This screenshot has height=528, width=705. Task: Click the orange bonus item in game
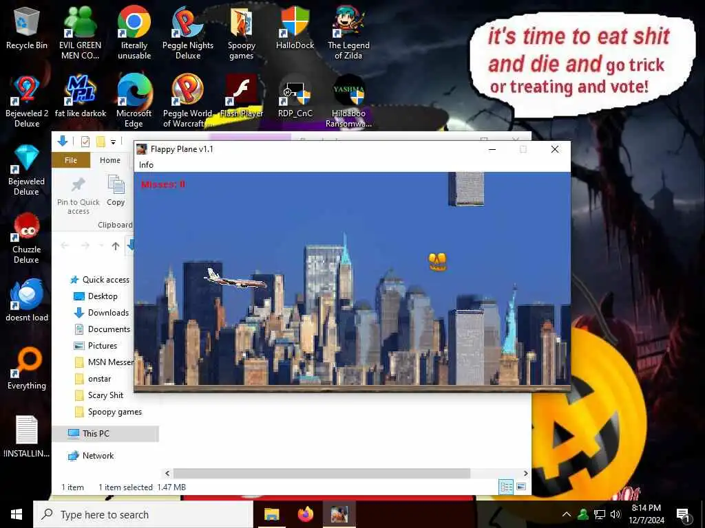point(437,262)
